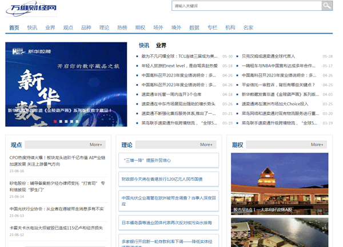Open 名家 in the navigation bar
Viewport: 343px width, 247px height.
click(248, 27)
